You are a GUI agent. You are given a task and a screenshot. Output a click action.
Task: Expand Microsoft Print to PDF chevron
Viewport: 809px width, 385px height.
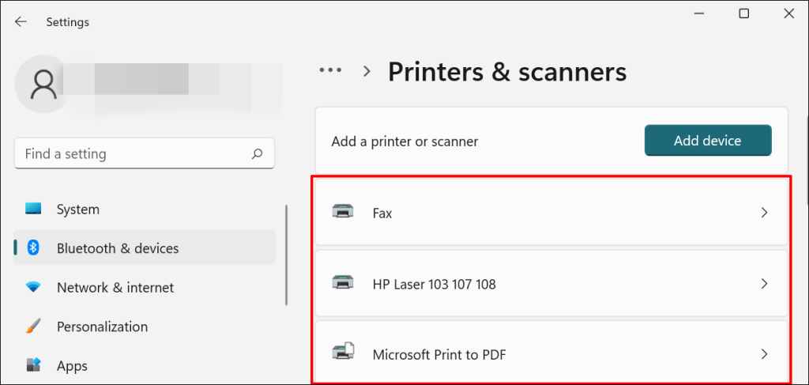(764, 354)
